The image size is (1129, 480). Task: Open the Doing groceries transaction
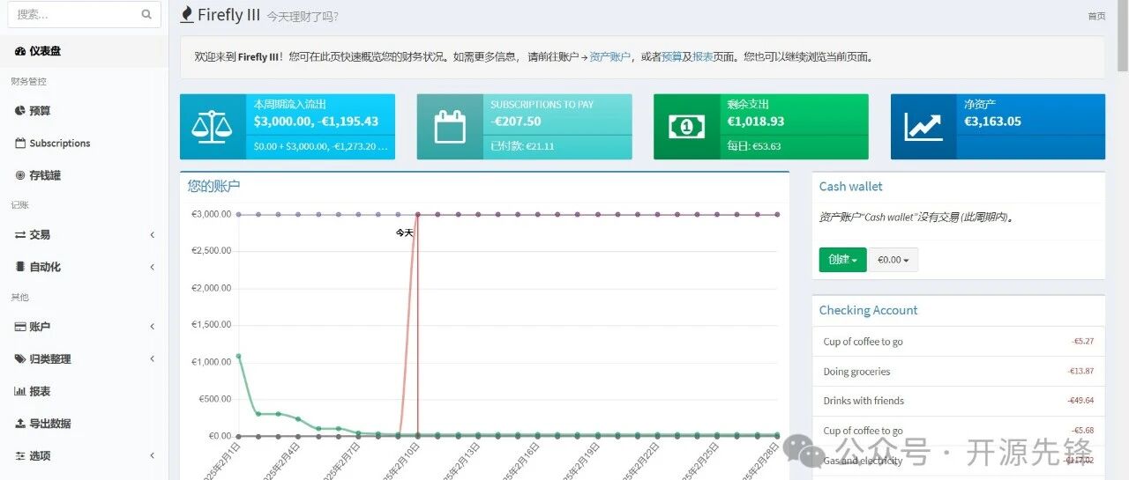856,372
